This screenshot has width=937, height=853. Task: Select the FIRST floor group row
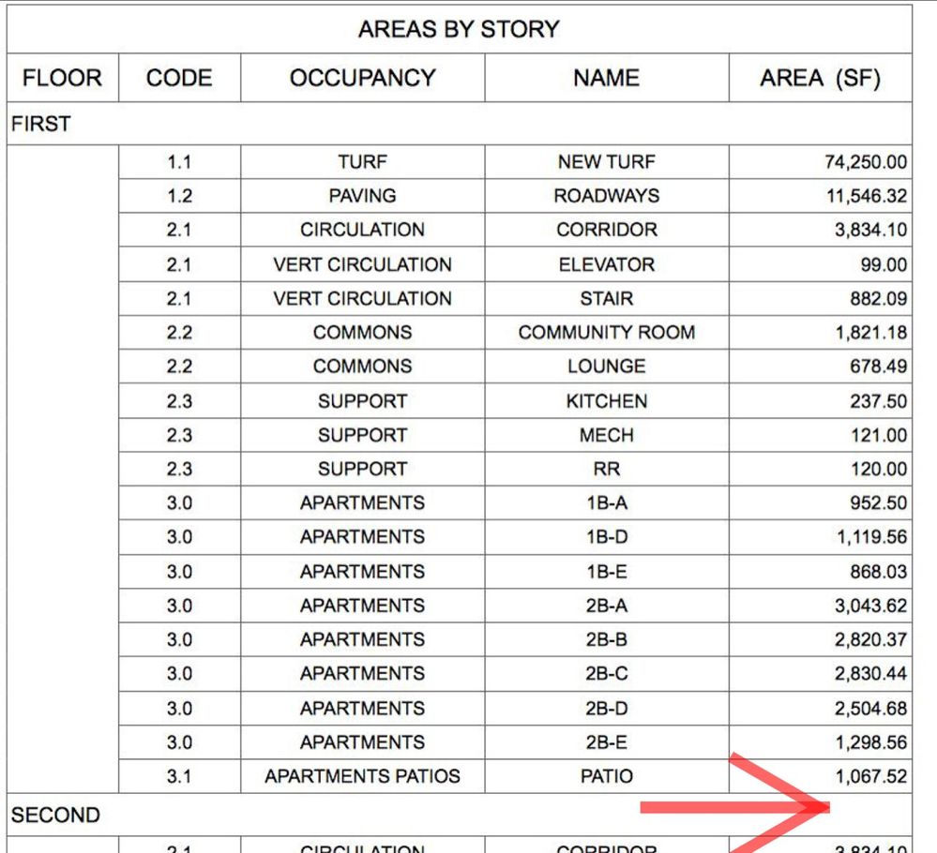coord(459,124)
